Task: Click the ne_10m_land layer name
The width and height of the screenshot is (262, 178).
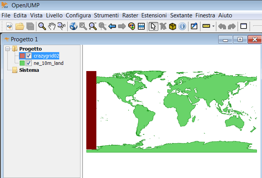Action: click(x=48, y=63)
